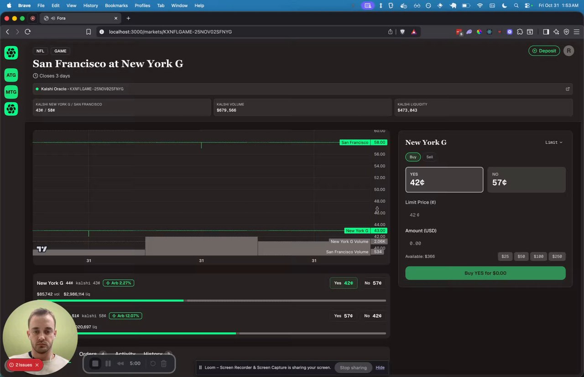Bookmark this page icon

tap(89, 32)
